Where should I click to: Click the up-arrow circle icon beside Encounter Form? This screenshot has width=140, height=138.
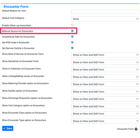click(136, 129)
